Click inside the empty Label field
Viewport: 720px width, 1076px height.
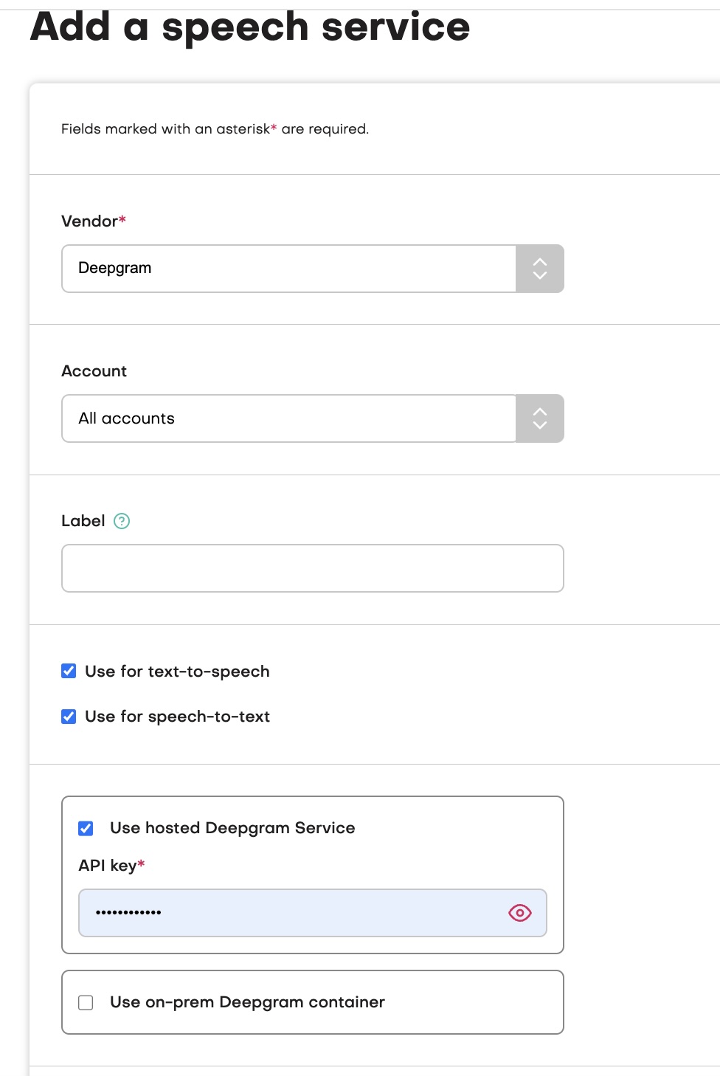pyautogui.click(x=312, y=568)
